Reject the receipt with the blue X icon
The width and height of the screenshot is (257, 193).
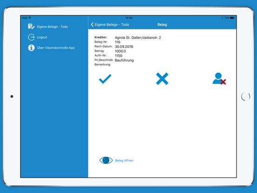(x=162, y=79)
